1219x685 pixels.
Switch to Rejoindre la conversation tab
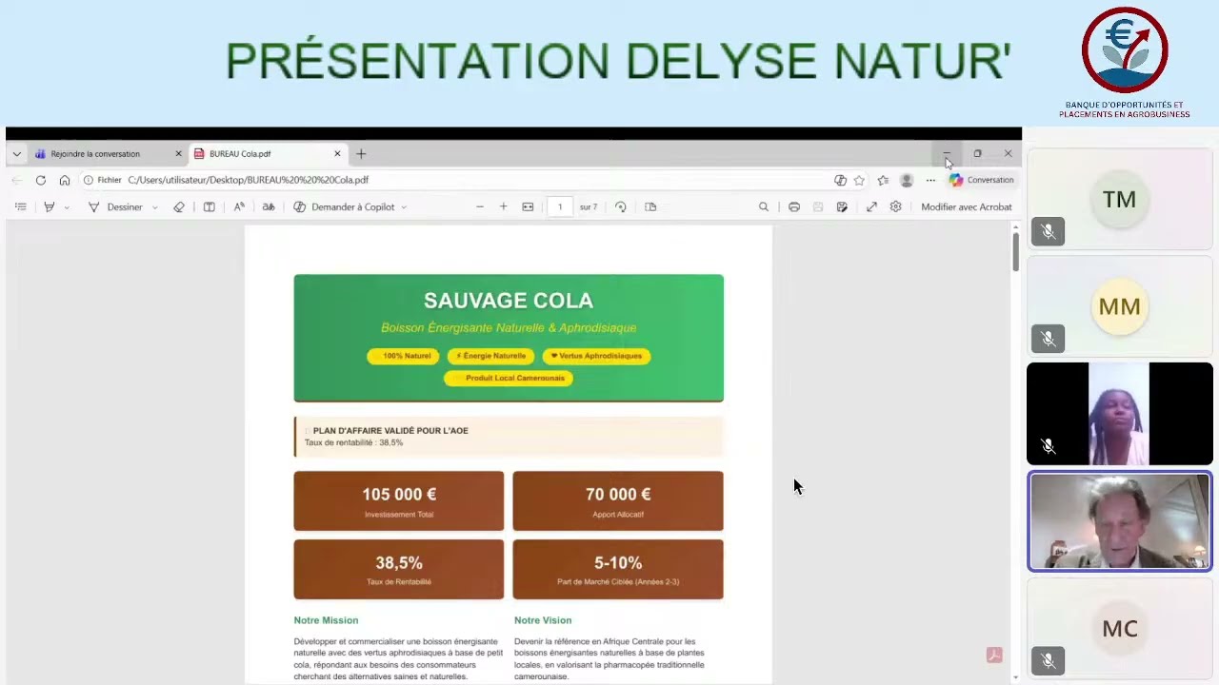click(95, 154)
